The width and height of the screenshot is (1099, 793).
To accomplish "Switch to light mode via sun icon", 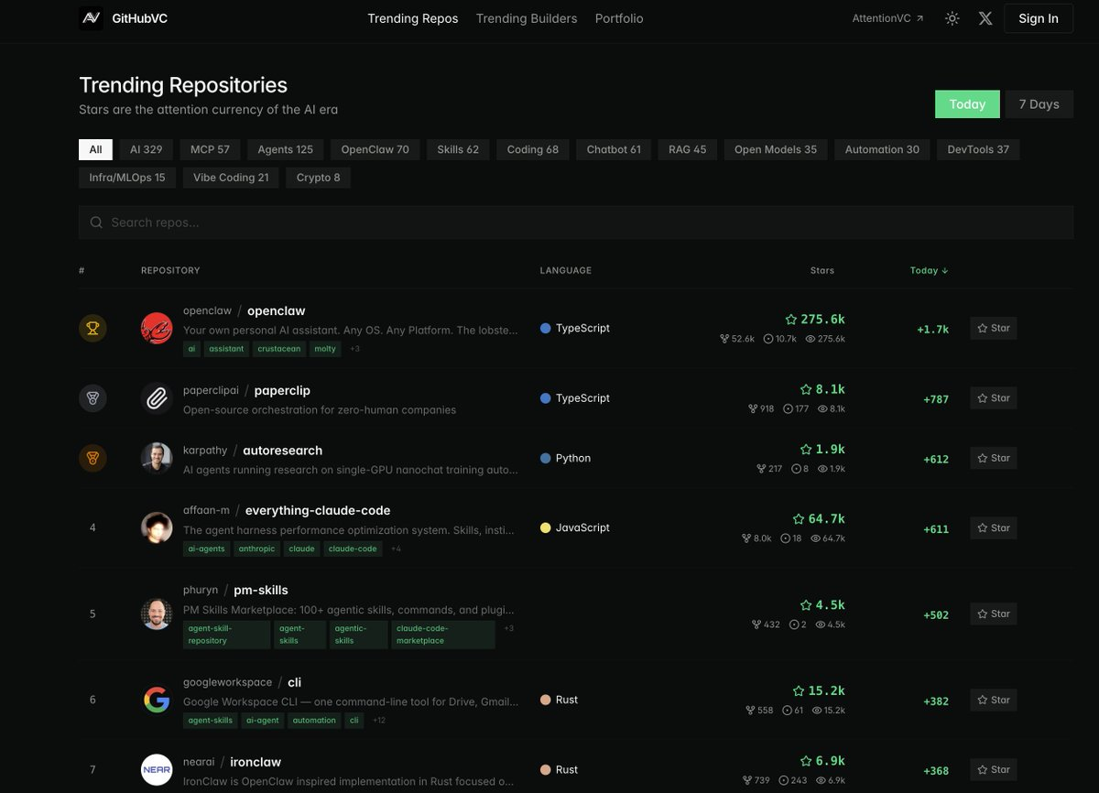I will click(952, 17).
